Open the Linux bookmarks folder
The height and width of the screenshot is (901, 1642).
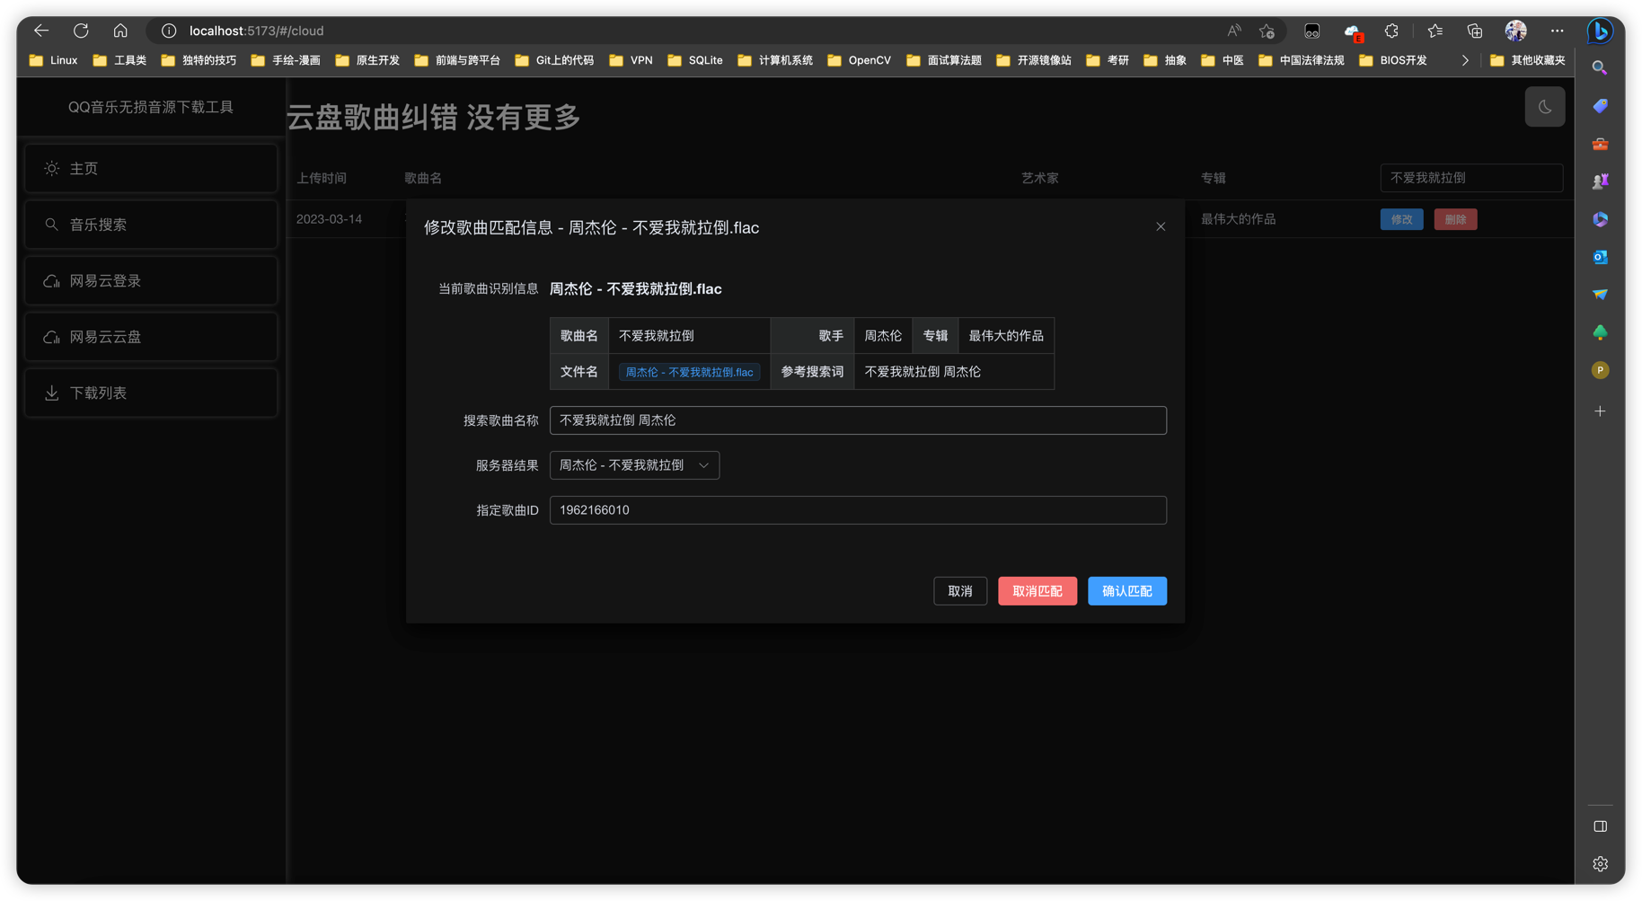(x=53, y=60)
